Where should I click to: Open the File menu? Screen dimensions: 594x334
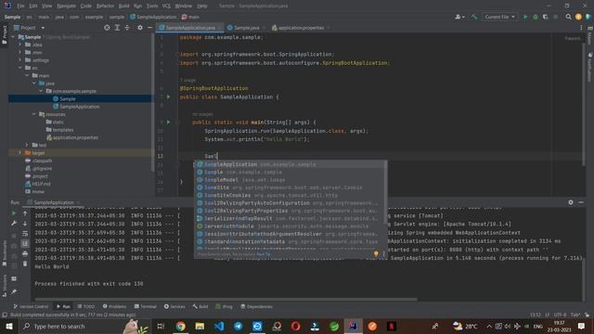pyautogui.click(x=20, y=6)
